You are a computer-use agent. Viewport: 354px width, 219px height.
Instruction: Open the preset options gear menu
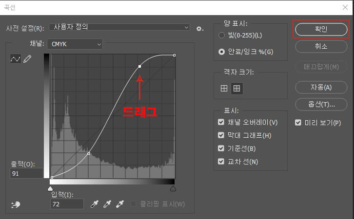click(x=199, y=29)
